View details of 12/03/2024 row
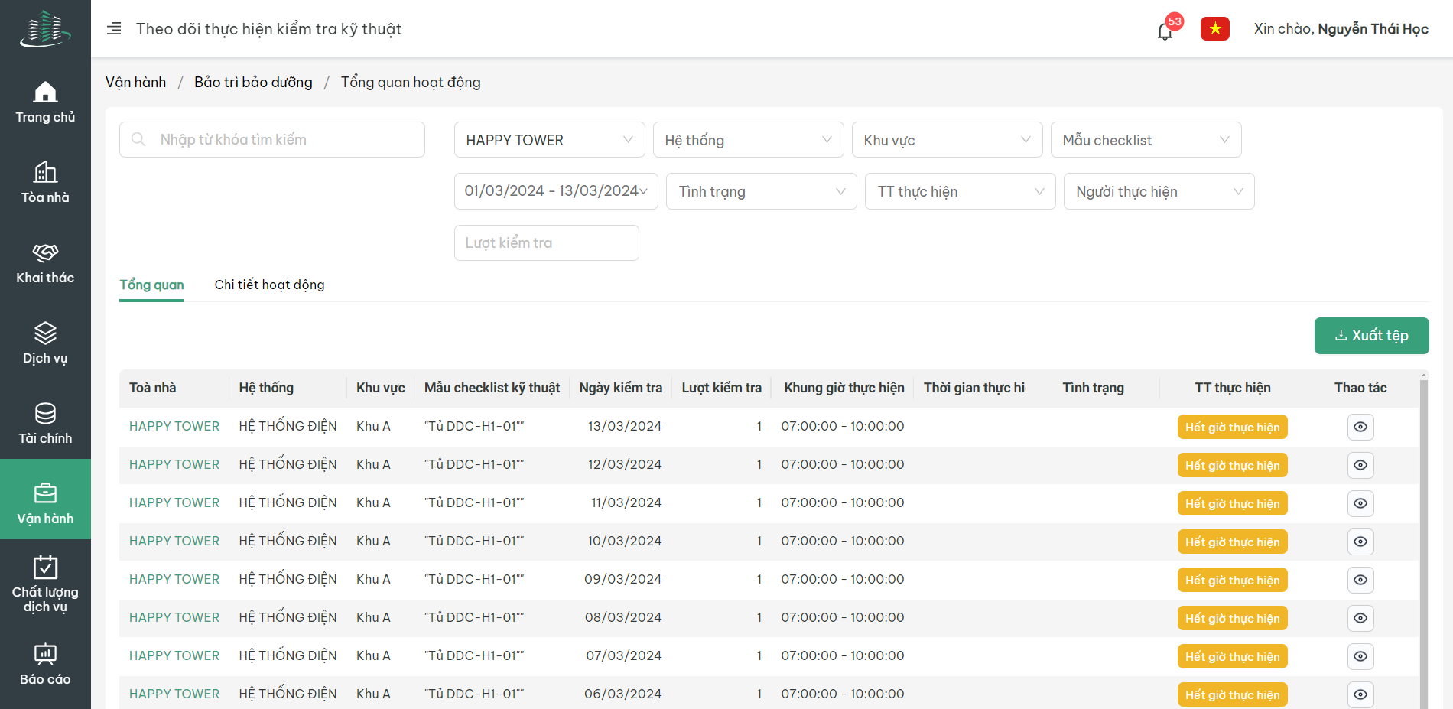Image resolution: width=1453 pixels, height=709 pixels. tap(1360, 465)
